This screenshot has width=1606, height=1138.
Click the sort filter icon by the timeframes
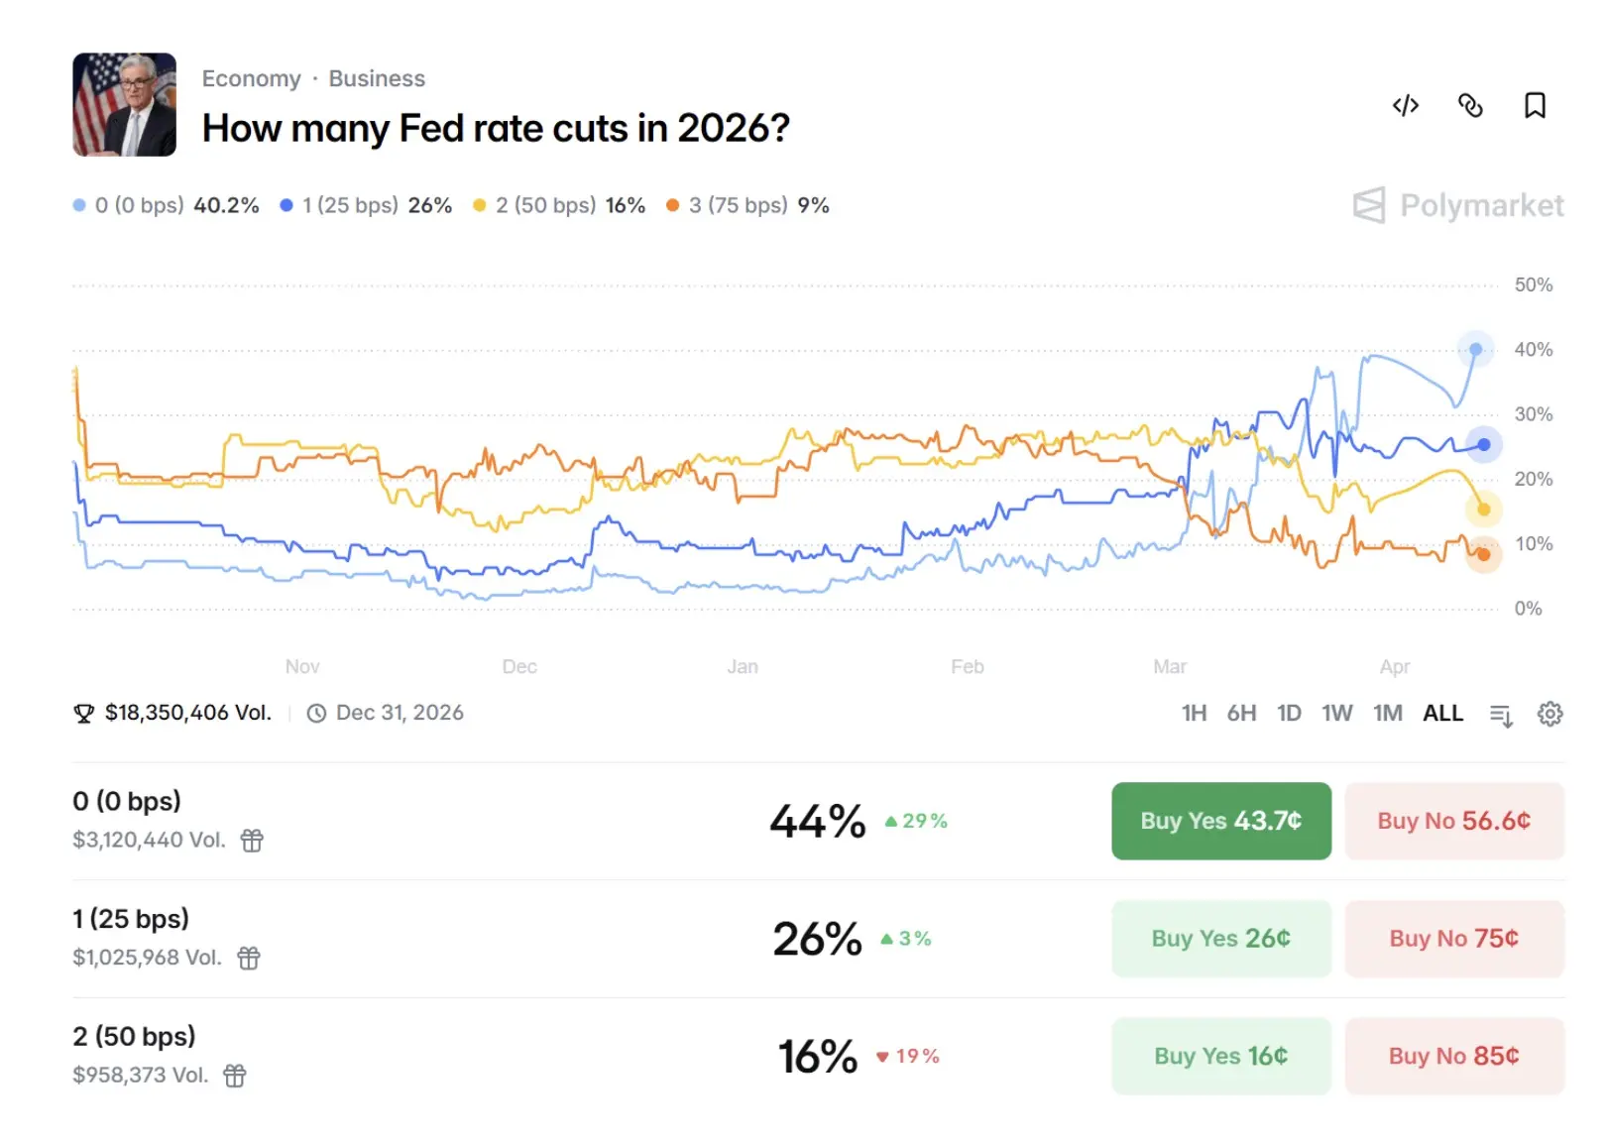1501,715
